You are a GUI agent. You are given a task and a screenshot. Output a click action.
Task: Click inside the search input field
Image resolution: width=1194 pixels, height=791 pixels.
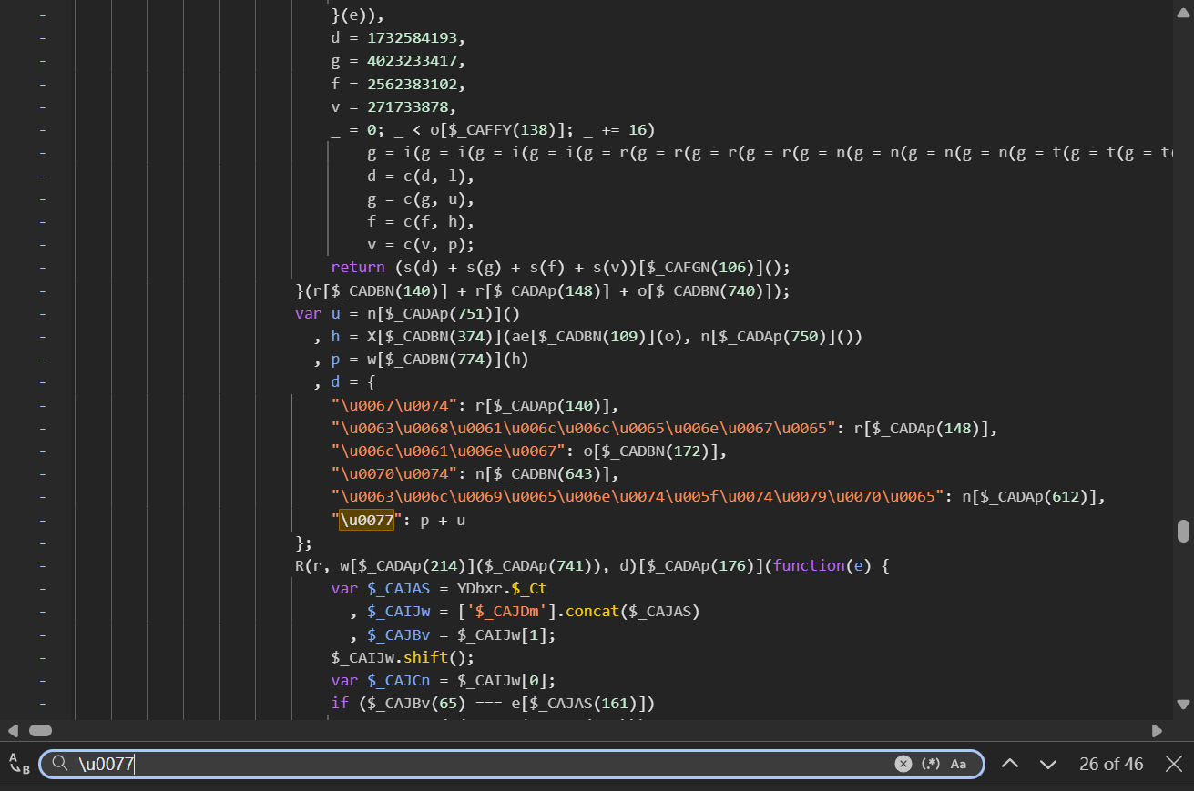pos(455,764)
